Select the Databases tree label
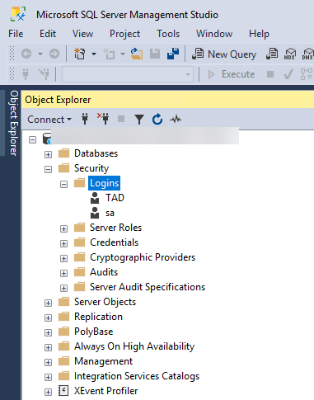Image resolution: width=314 pixels, height=400 pixels. 96,153
